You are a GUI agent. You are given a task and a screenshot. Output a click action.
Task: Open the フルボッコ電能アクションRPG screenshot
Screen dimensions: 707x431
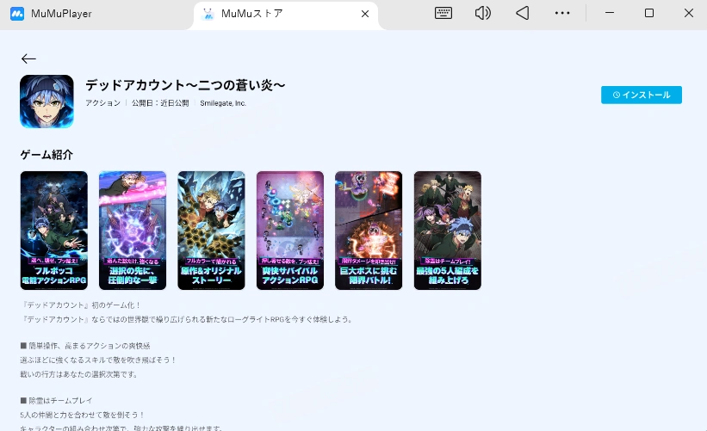(x=54, y=231)
